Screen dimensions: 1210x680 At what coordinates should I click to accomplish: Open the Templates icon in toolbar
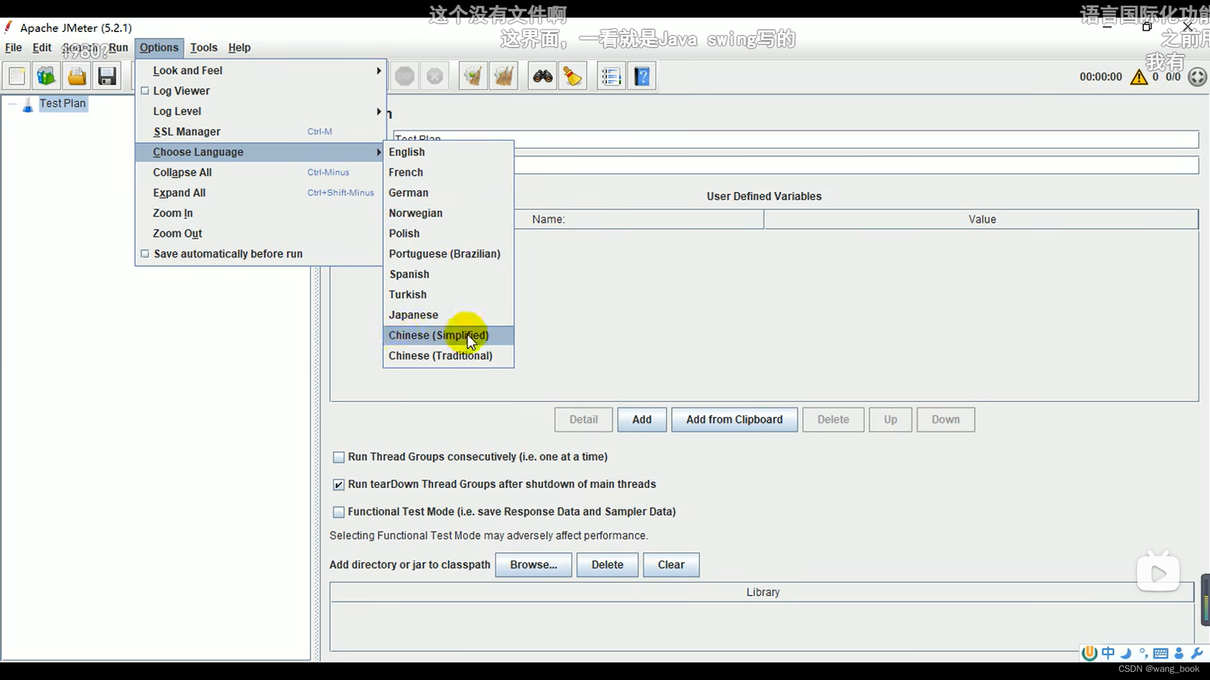[x=47, y=76]
